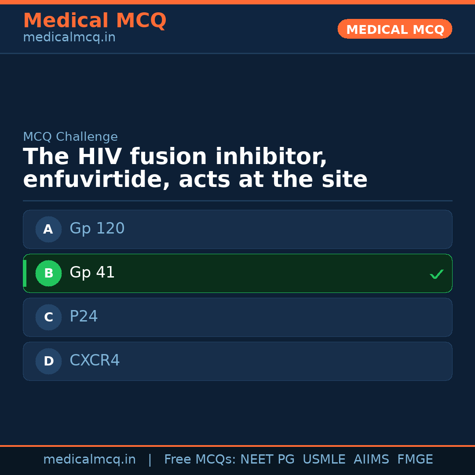Click the green checkmark on Gp 41

pyautogui.click(x=436, y=274)
